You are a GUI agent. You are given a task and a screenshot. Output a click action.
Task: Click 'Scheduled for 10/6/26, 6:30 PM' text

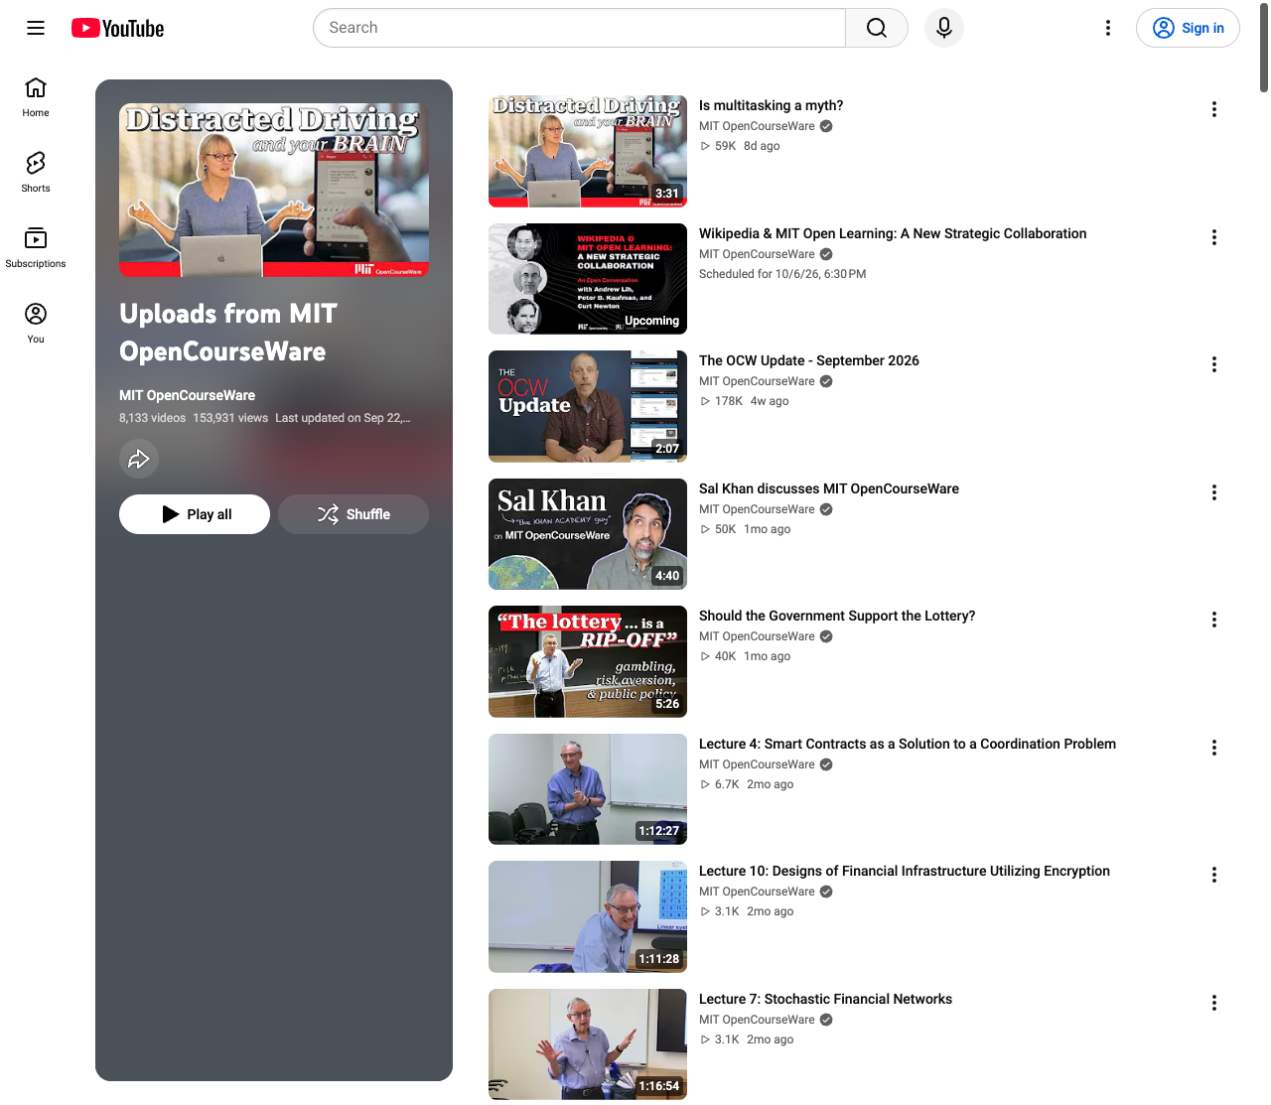782,274
